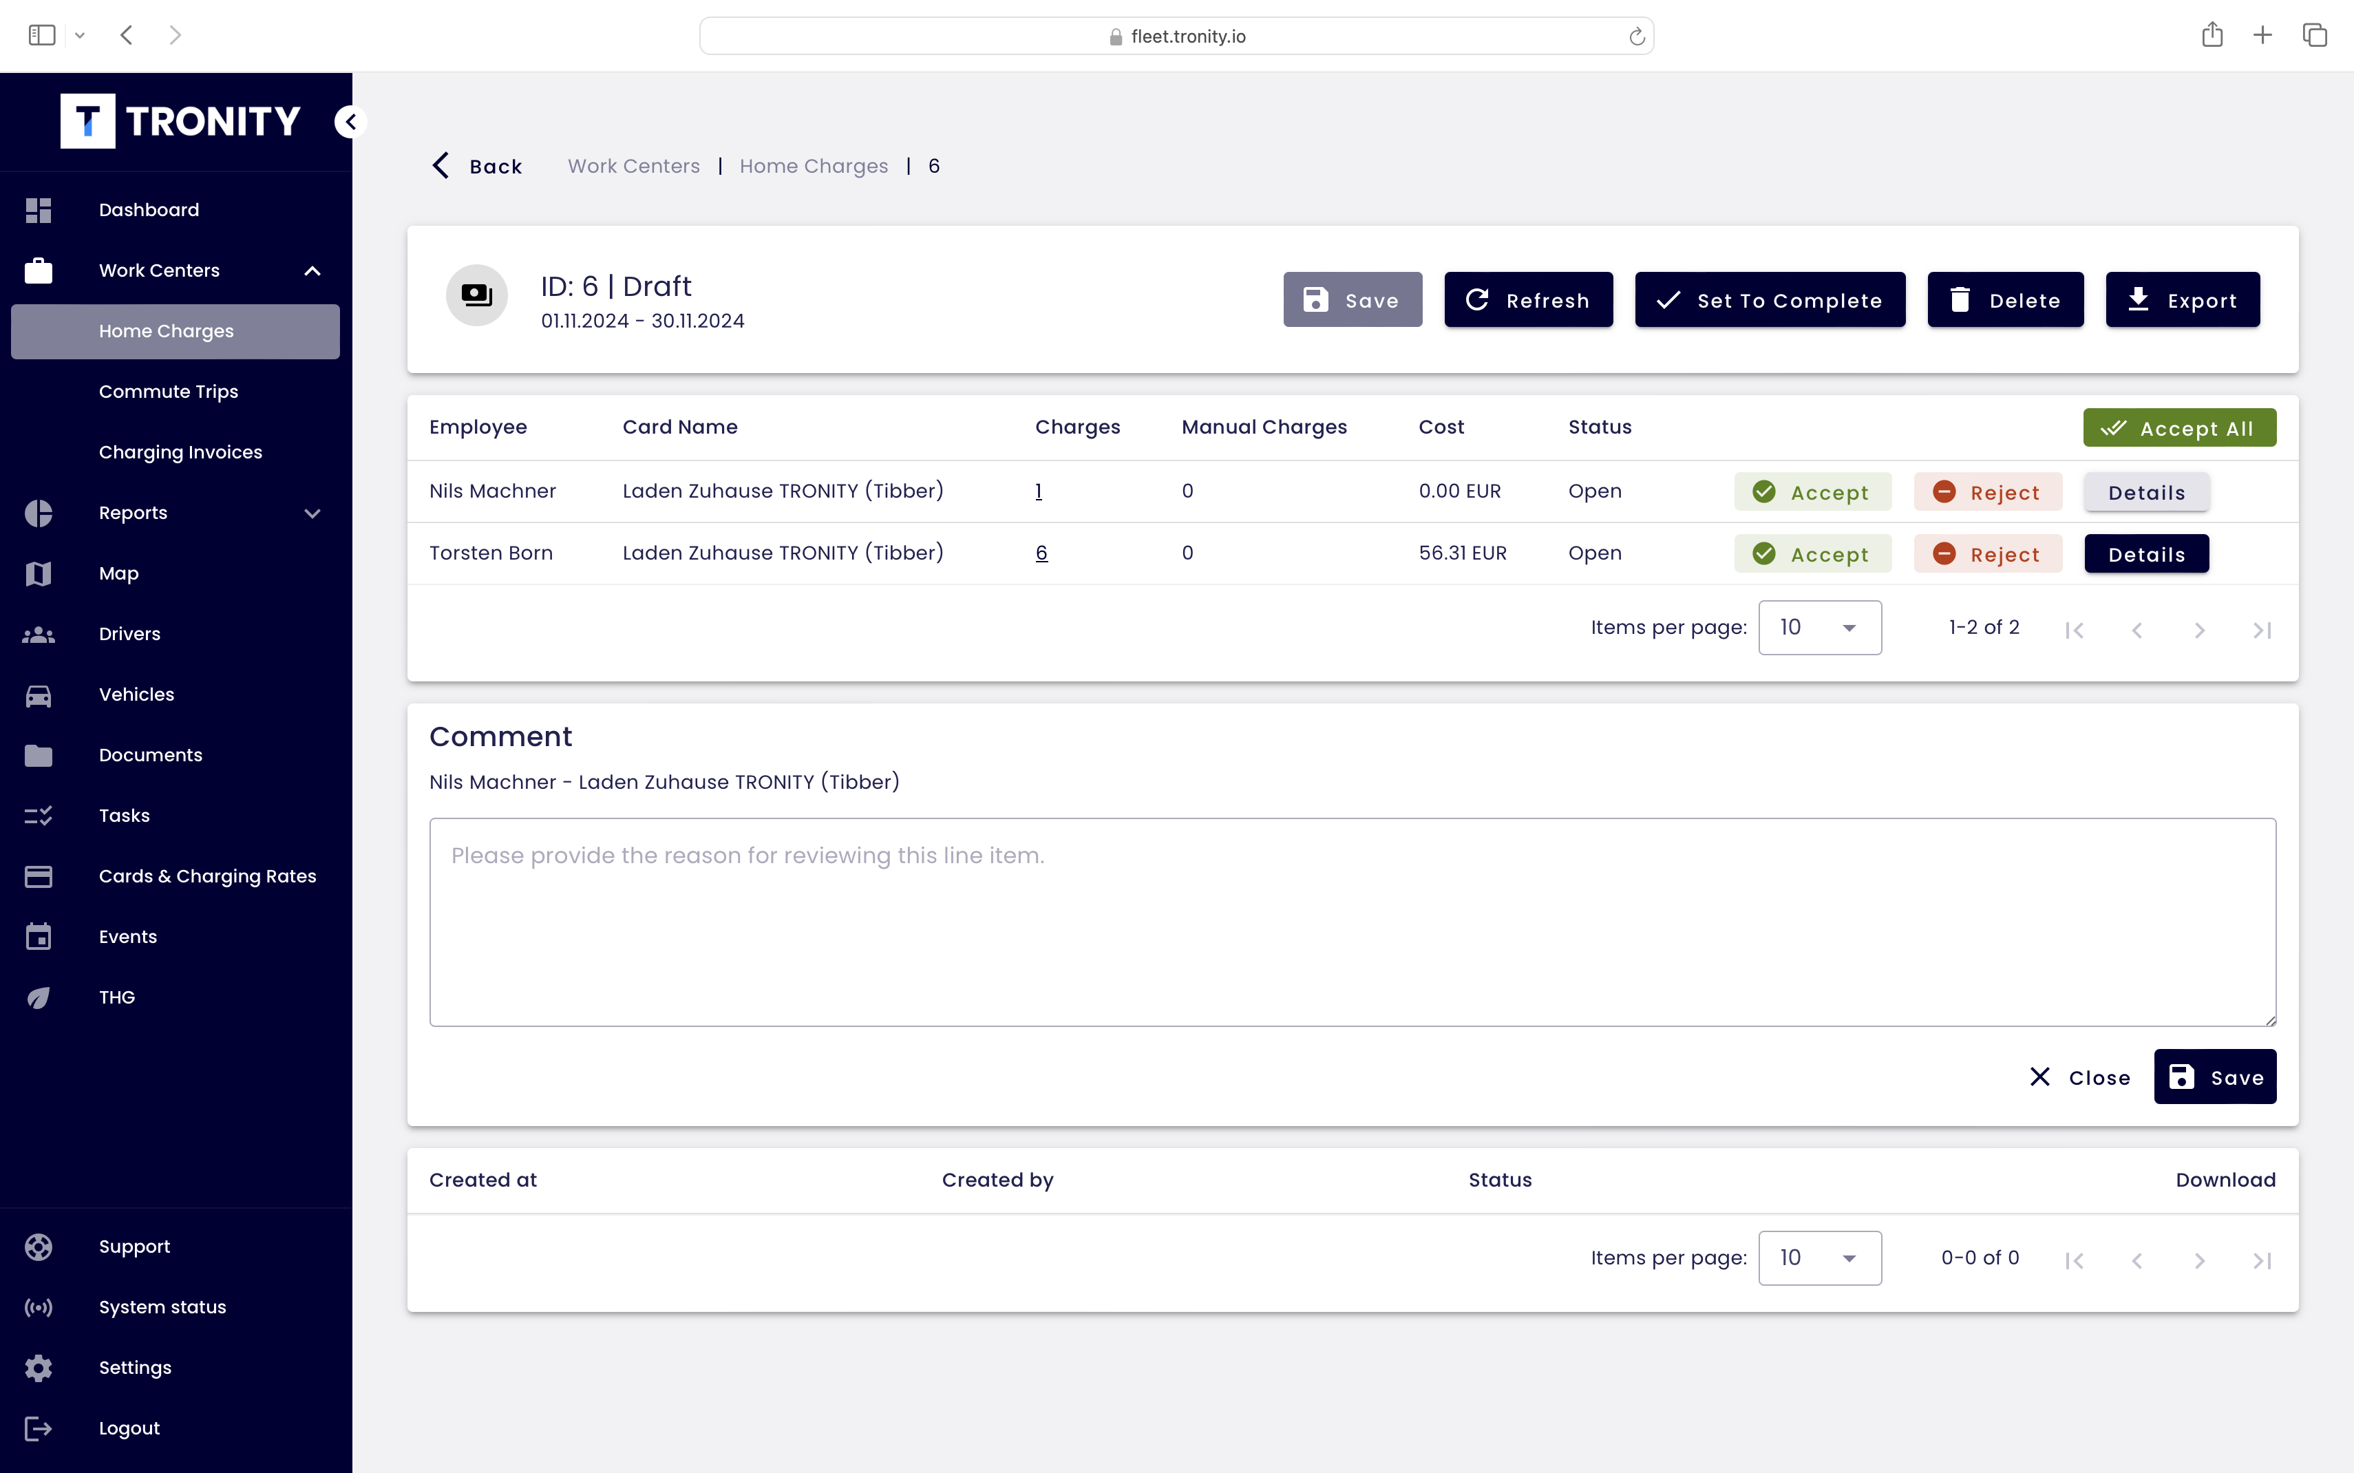The width and height of the screenshot is (2354, 1473).
Task: Reject Nils Machner's charges
Action: point(1988,492)
